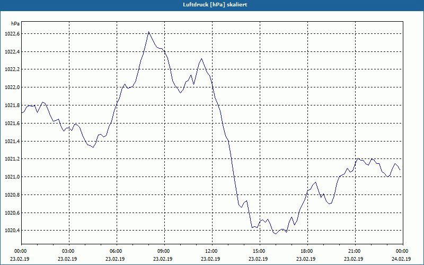Click the "23.02.19" date beneath 03:00
Image resolution: width=424 pixels, height=265 pixels.
pyautogui.click(x=67, y=259)
